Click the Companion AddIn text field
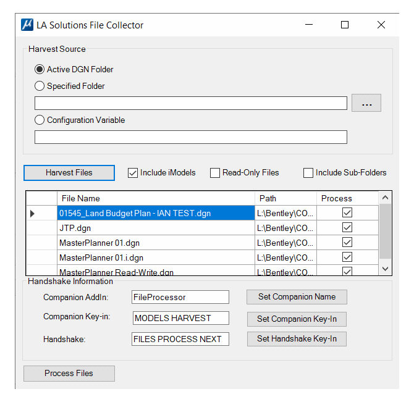 pyautogui.click(x=180, y=297)
